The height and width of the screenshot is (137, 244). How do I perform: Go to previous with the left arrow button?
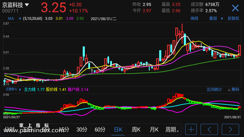[209, 129]
